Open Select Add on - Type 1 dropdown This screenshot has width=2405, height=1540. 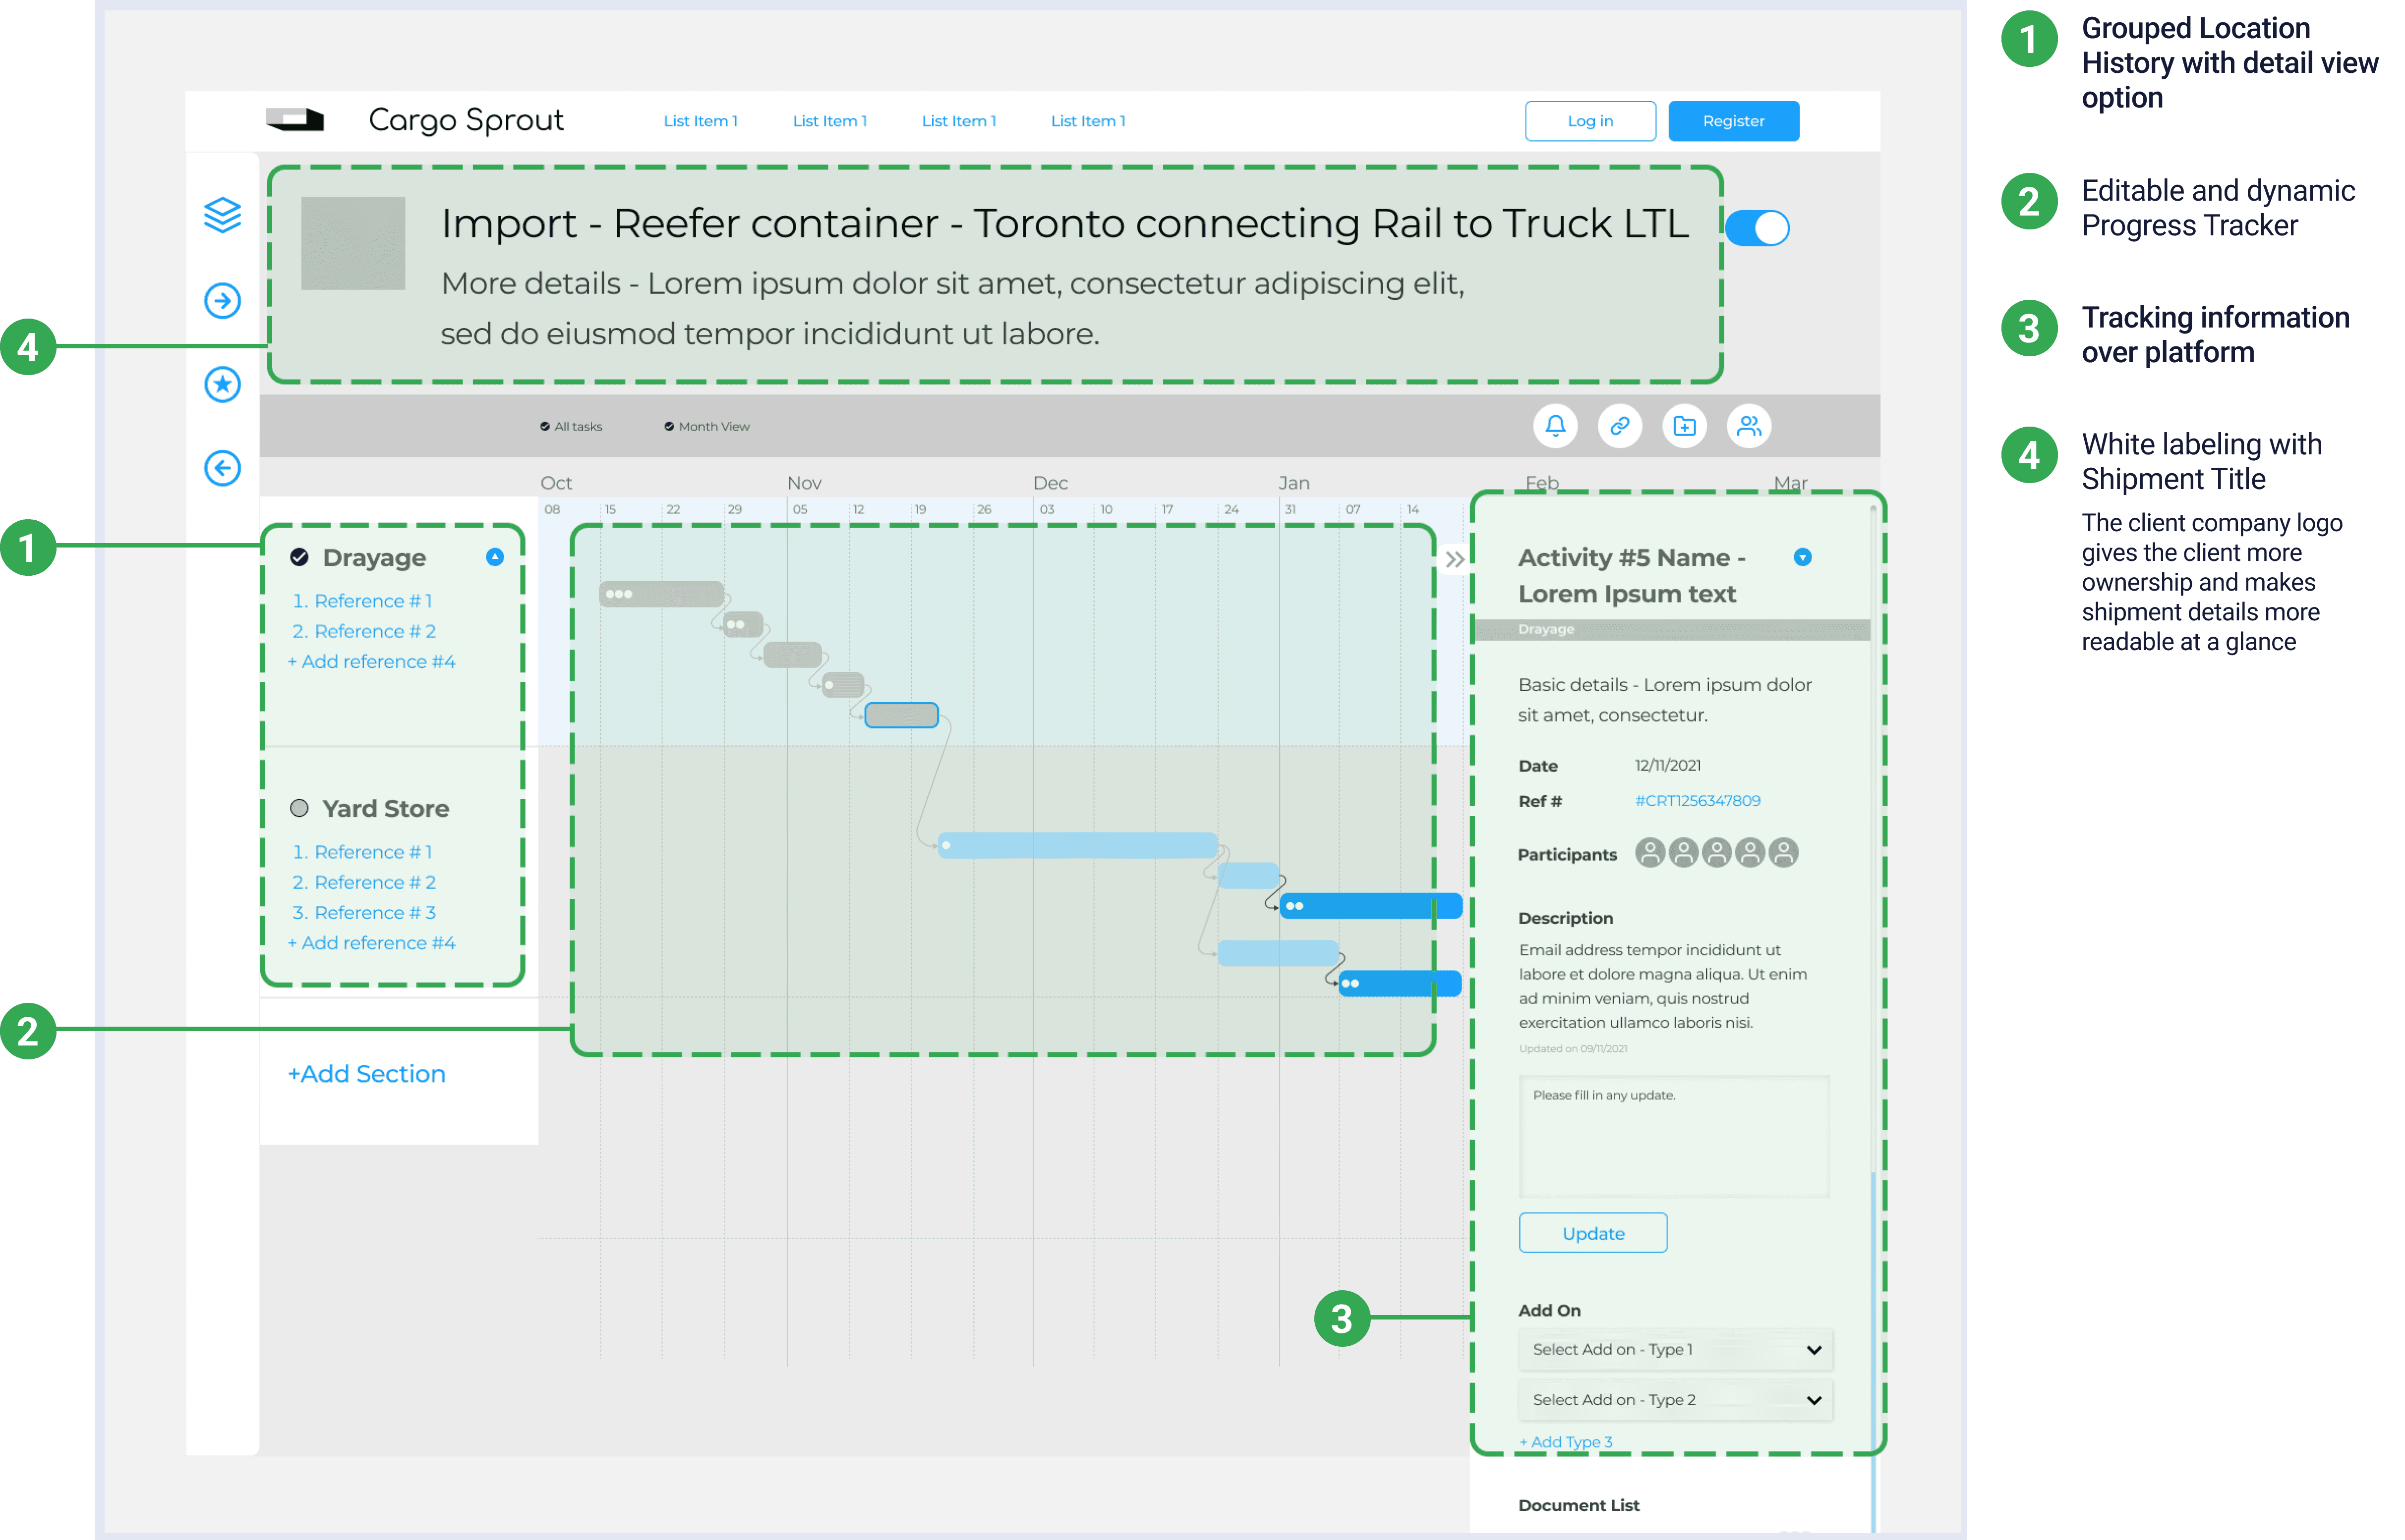pos(1675,1349)
